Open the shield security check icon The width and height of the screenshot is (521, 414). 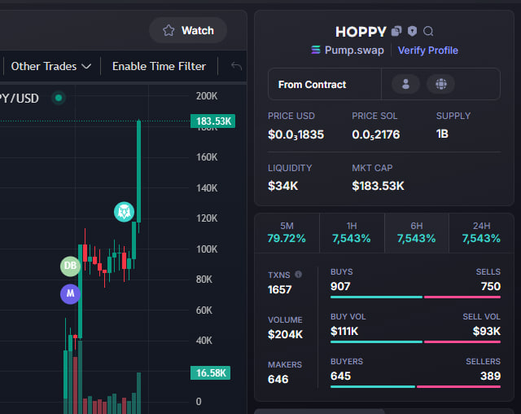(413, 31)
